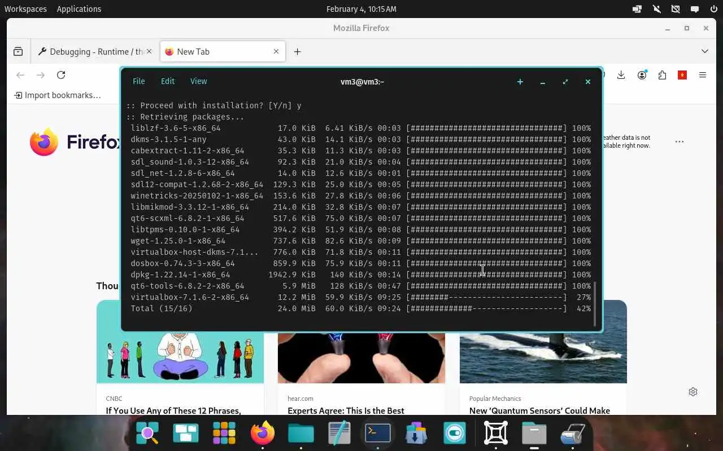723x451 pixels.
Task: Click the winetricks-20250102-1 package row
Action: 360,196
